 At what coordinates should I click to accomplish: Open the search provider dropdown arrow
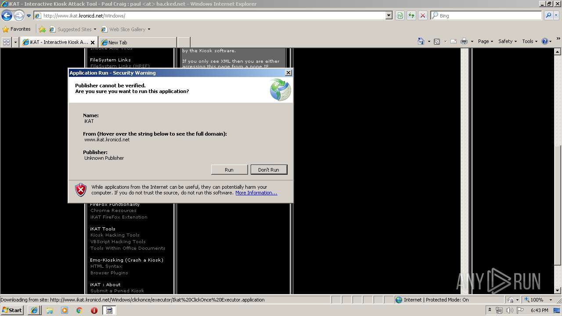click(556, 15)
